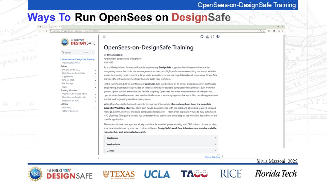Expand the Version Info section
Image resolution: width=327 pixels, height=184 pixels.
(x=161, y=144)
